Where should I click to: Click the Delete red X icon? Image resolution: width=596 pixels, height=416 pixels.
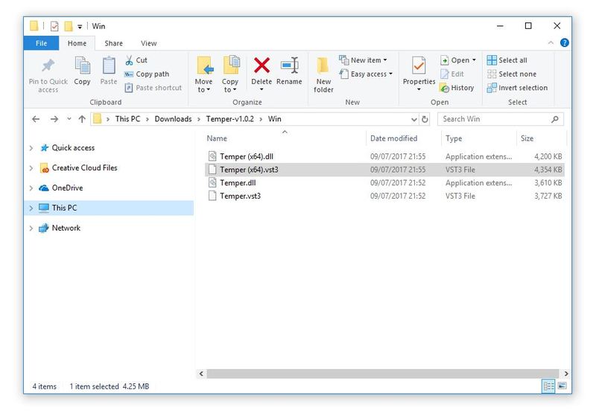261,66
